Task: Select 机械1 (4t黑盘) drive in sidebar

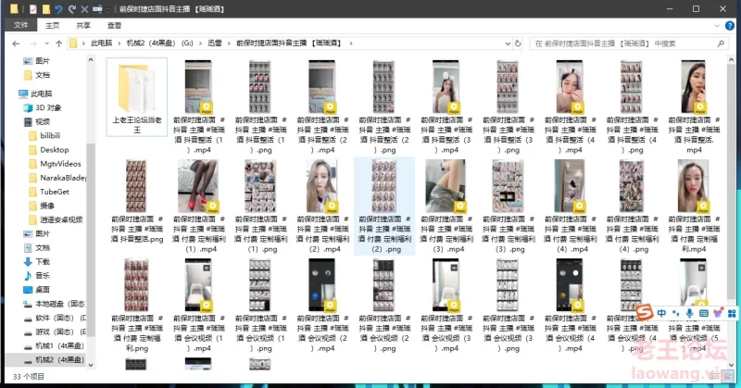Action: pos(59,346)
